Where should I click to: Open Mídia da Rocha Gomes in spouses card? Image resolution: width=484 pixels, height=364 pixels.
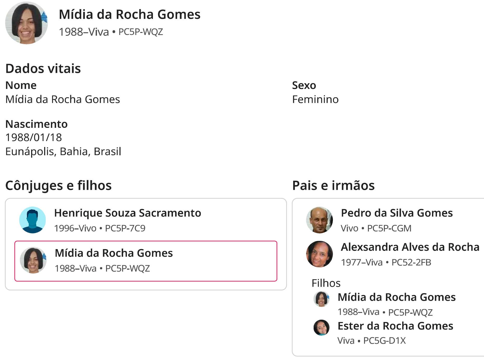click(114, 253)
